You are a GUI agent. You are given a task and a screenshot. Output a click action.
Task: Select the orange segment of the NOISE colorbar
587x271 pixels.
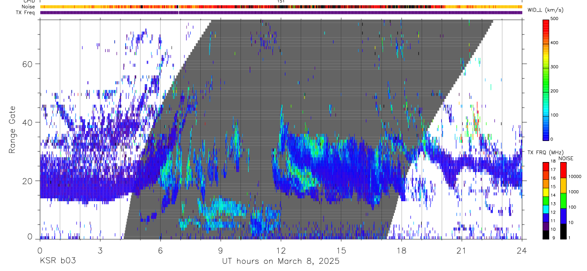click(564, 185)
